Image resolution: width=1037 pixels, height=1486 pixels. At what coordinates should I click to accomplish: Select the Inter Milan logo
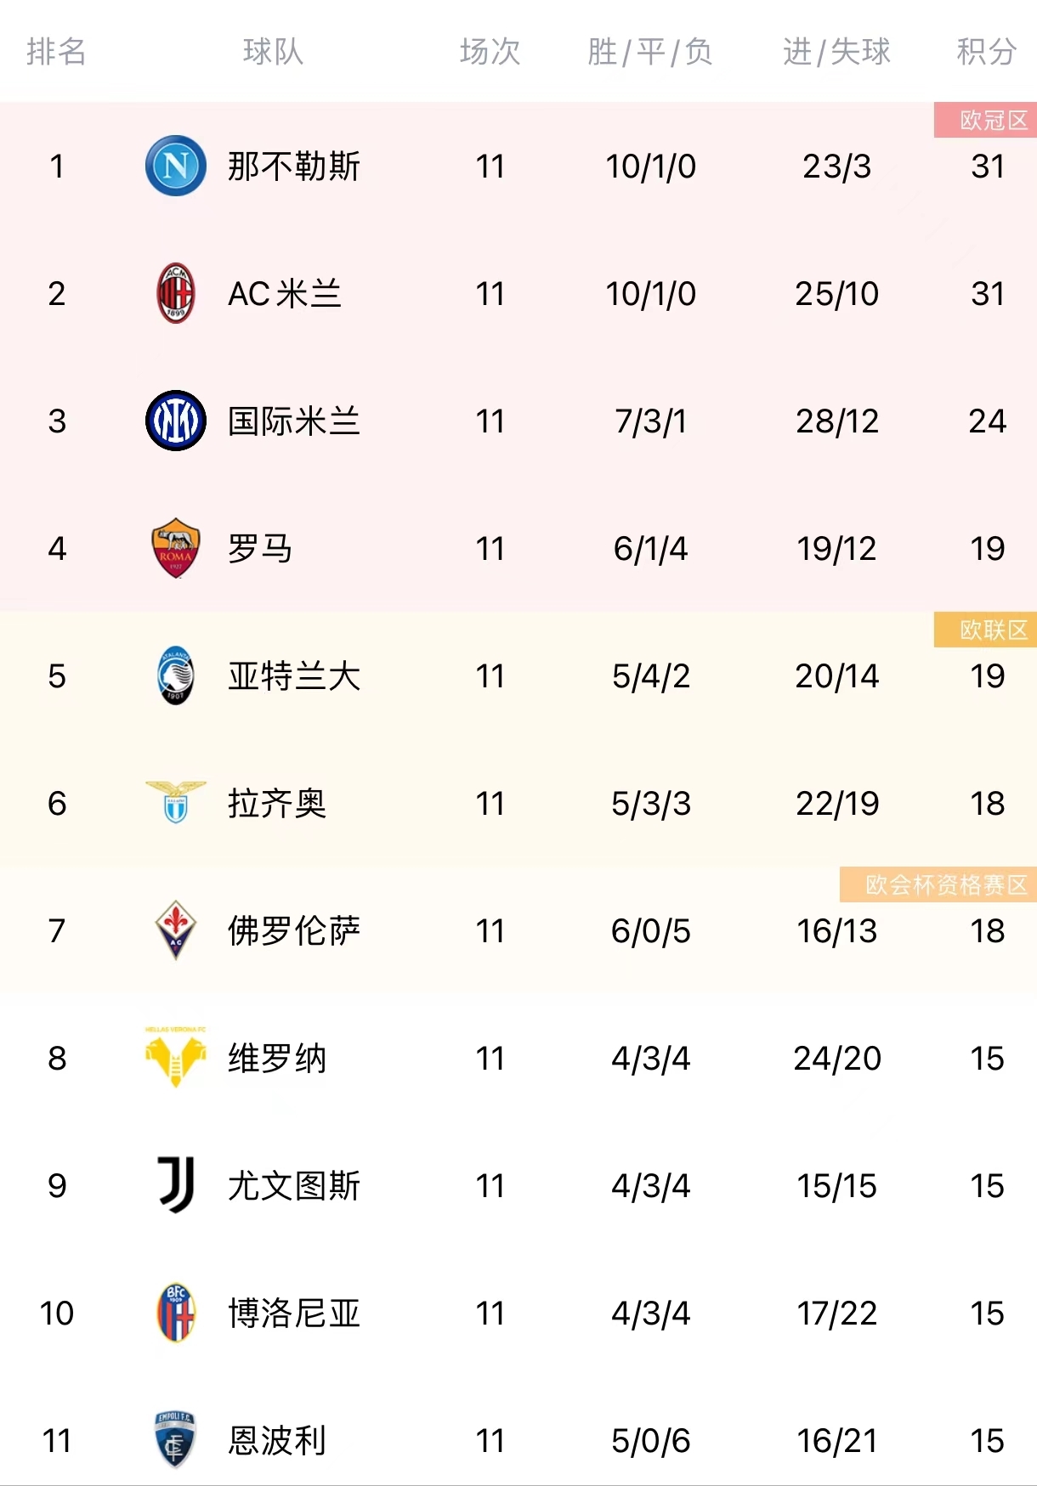tap(176, 421)
